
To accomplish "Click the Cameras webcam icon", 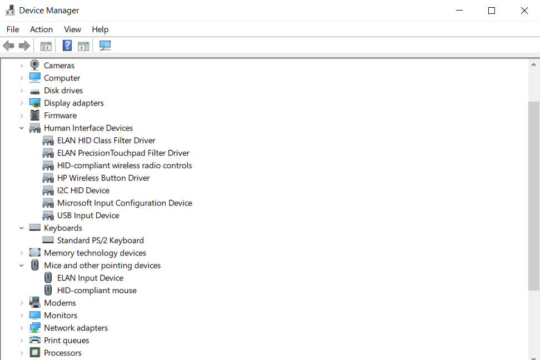I will point(35,65).
